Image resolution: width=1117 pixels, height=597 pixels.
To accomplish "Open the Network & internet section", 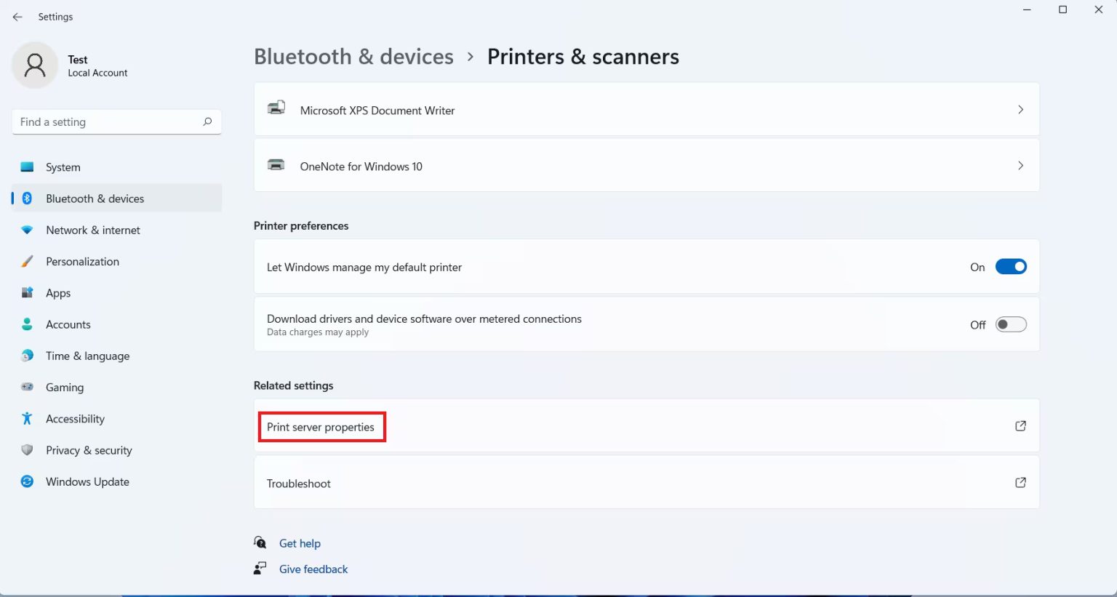I will tap(92, 230).
